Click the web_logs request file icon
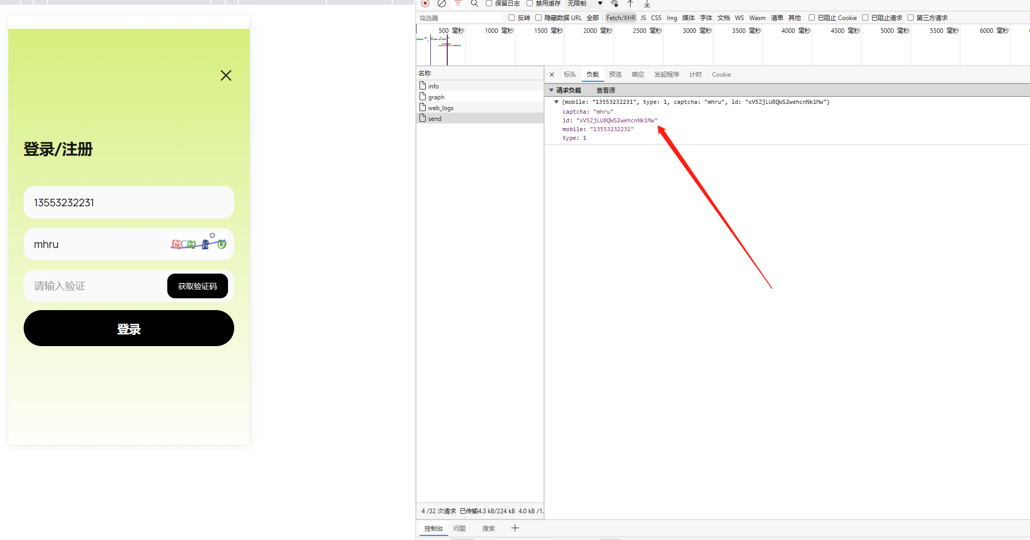The height and width of the screenshot is (540, 1030). [423, 107]
